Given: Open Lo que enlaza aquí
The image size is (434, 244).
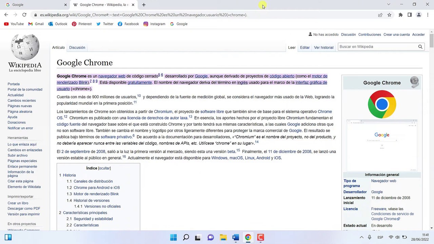Looking at the screenshot, I should [x=22, y=144].
